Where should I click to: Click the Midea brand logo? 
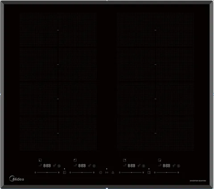pos(16,179)
